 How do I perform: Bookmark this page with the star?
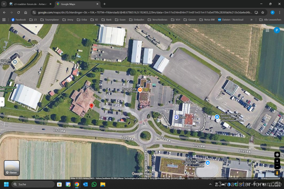click(x=263, y=12)
